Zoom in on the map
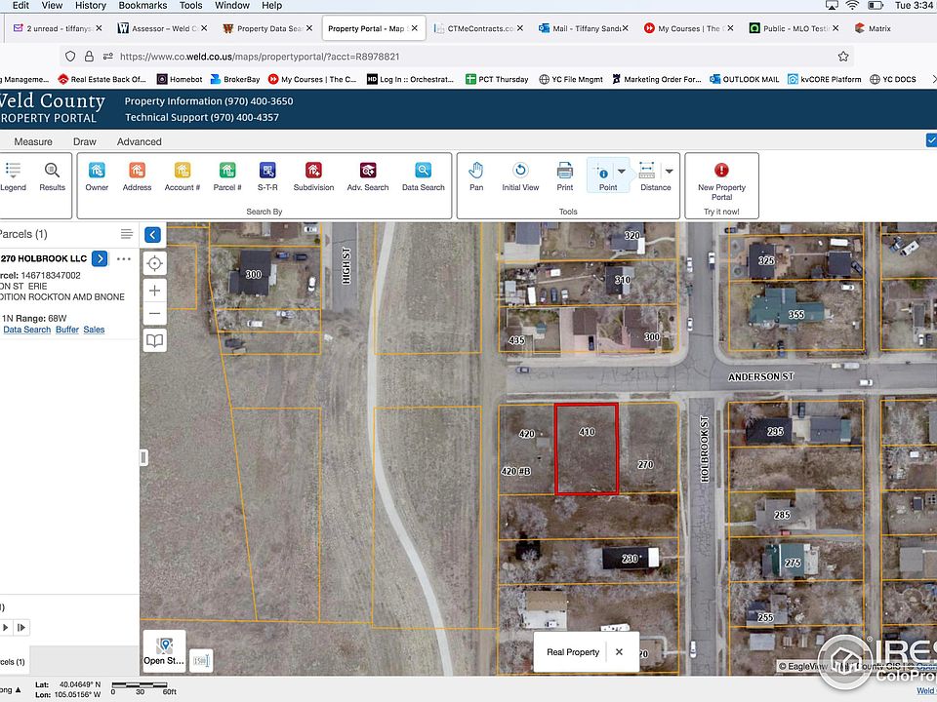The image size is (937, 702). coord(154,290)
